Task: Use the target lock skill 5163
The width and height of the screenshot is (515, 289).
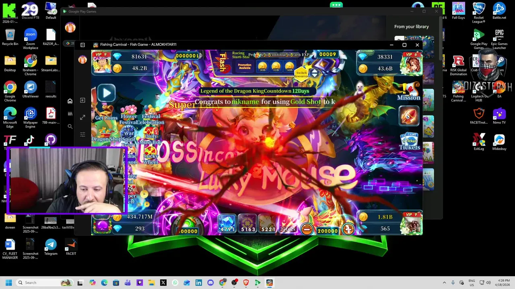Action: [247, 224]
